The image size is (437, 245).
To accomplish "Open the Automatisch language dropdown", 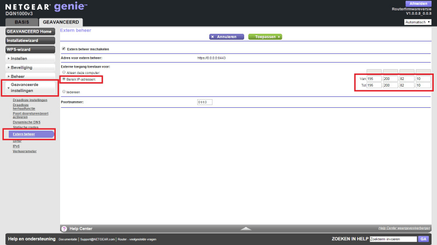I will click(x=417, y=22).
